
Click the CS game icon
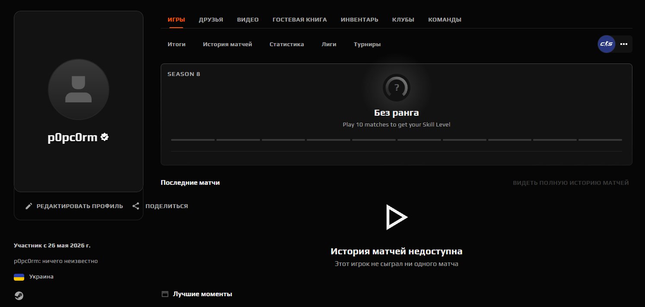click(x=606, y=44)
